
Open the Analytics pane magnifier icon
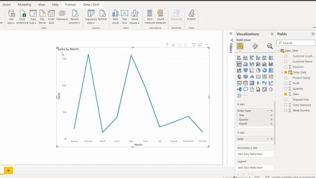click(x=270, y=46)
